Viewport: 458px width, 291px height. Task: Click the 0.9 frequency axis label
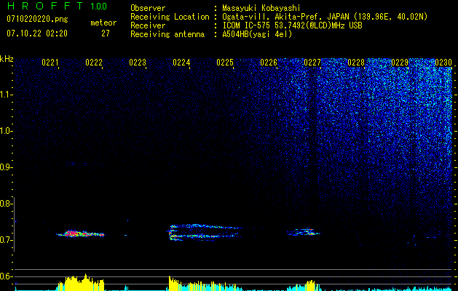pos(6,167)
